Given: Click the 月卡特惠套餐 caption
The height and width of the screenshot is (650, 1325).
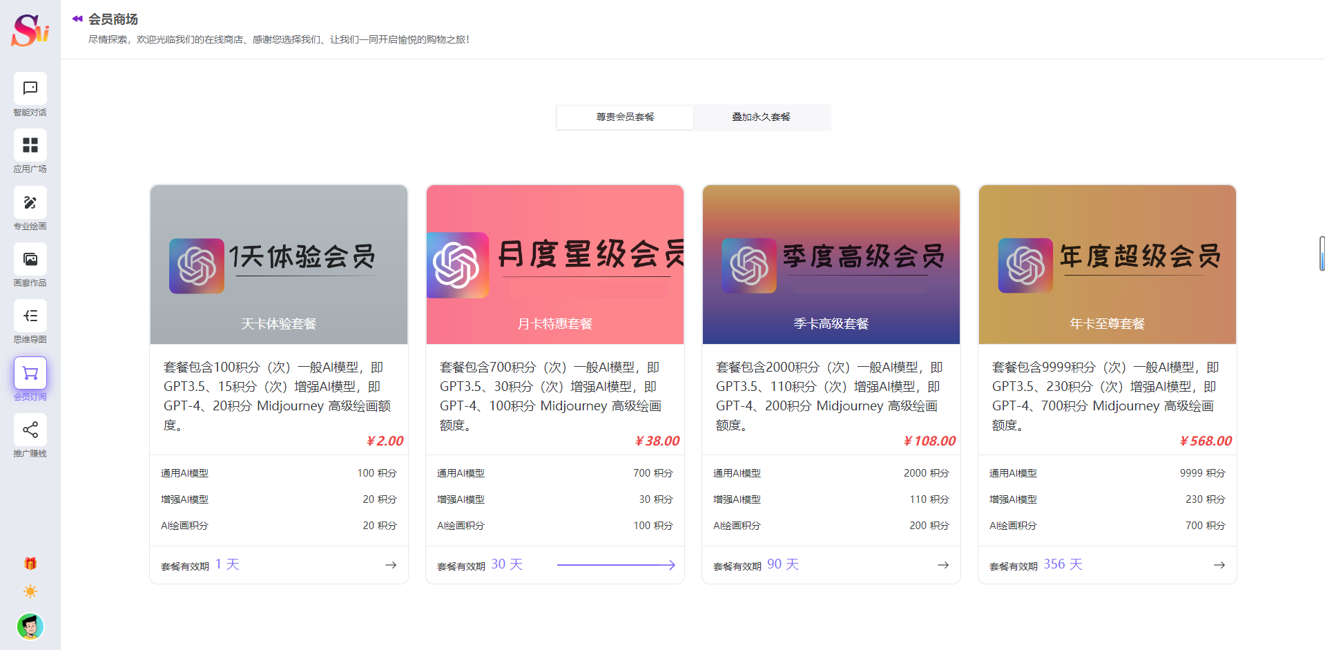Looking at the screenshot, I should coord(555,323).
